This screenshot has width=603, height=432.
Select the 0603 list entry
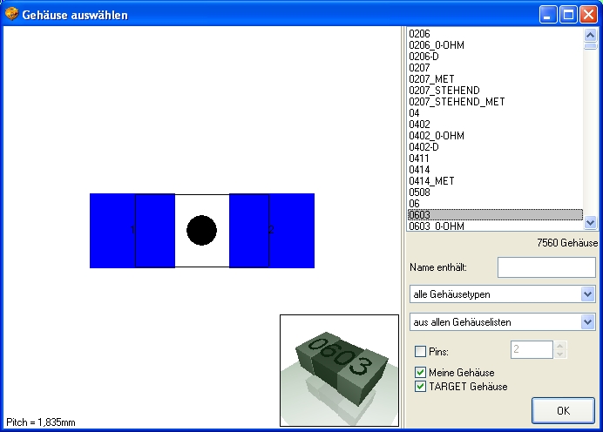420,214
